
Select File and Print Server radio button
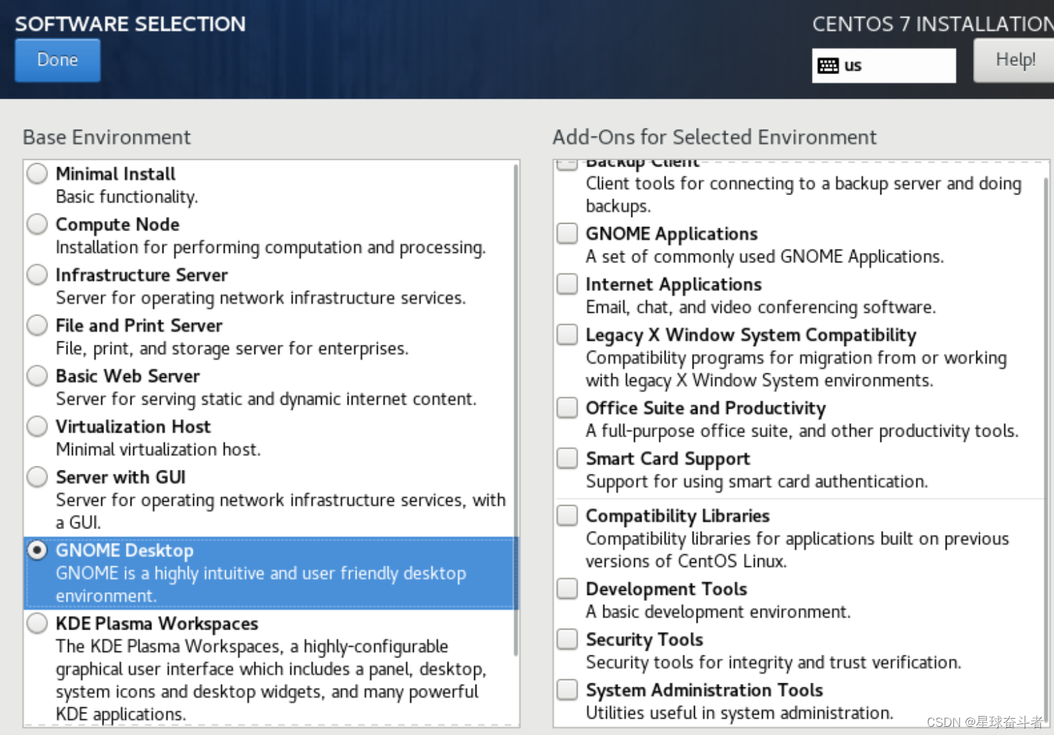[37, 326]
